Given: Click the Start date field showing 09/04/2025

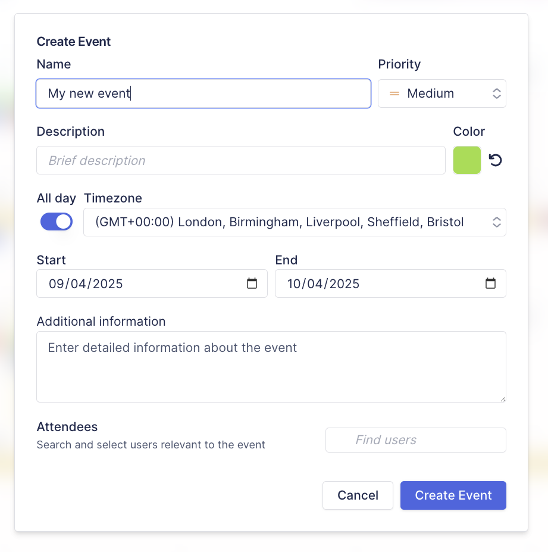Looking at the screenshot, I should click(152, 283).
